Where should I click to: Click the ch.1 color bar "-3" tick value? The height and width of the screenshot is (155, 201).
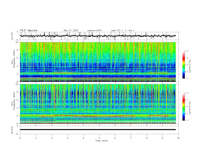[187, 51]
